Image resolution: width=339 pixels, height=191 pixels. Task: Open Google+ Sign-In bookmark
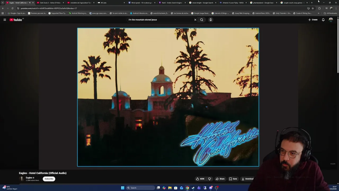click(17, 13)
